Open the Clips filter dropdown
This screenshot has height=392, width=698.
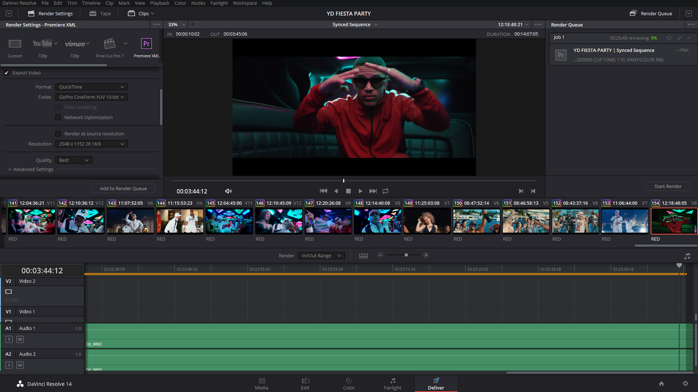point(141,13)
